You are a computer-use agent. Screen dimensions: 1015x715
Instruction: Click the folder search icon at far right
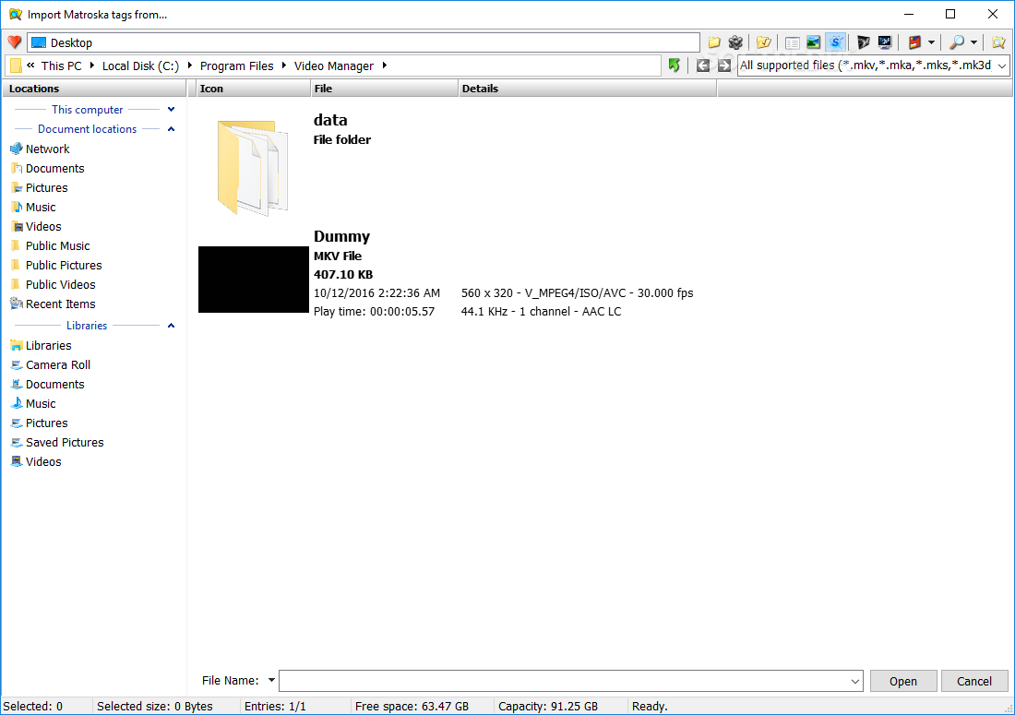(x=998, y=42)
